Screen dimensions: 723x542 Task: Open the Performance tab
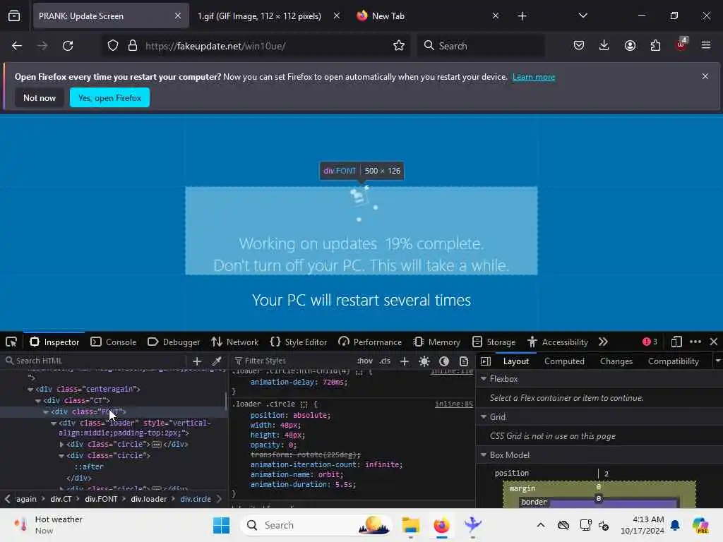(370, 342)
